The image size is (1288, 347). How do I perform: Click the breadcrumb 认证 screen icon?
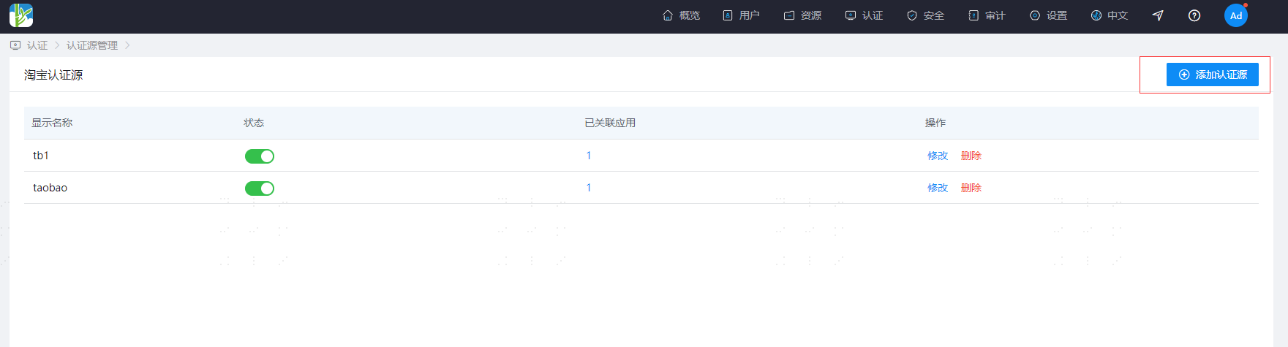[x=15, y=45]
